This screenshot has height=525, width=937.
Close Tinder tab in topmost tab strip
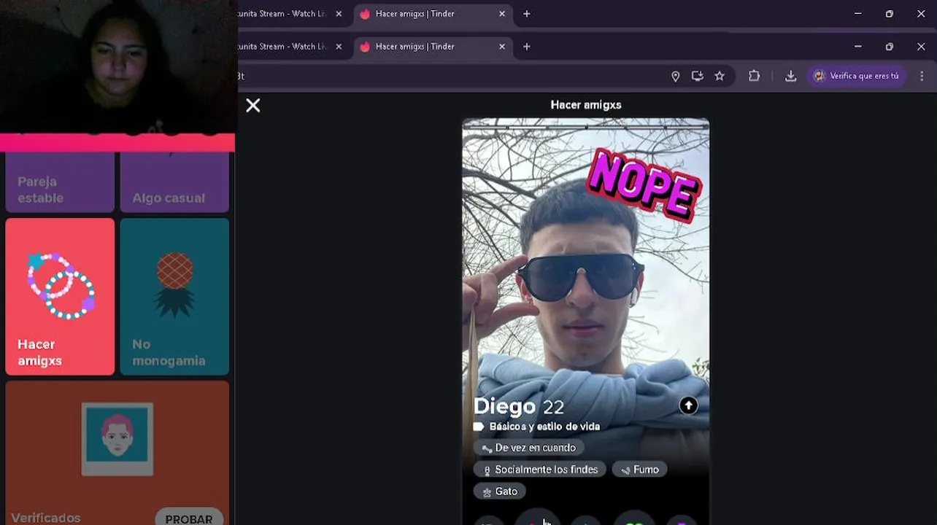point(502,14)
